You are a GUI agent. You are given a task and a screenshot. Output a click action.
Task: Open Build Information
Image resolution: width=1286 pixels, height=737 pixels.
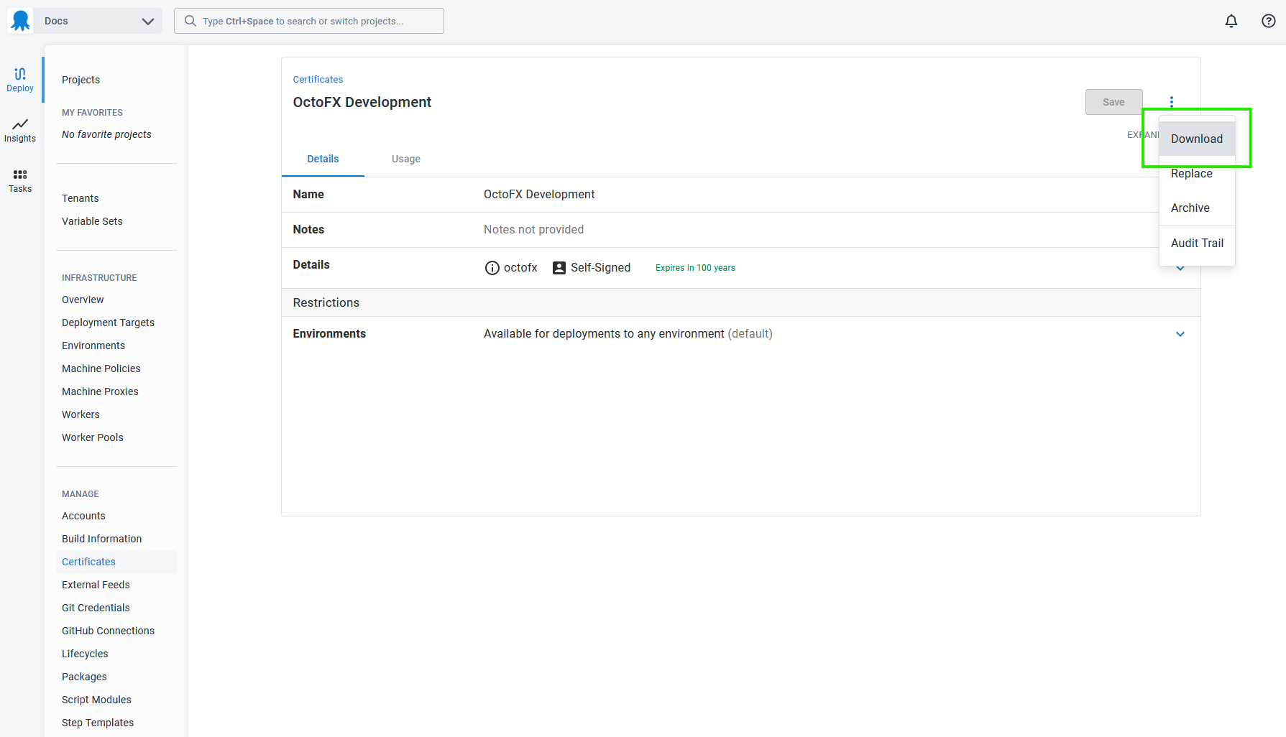click(101, 539)
